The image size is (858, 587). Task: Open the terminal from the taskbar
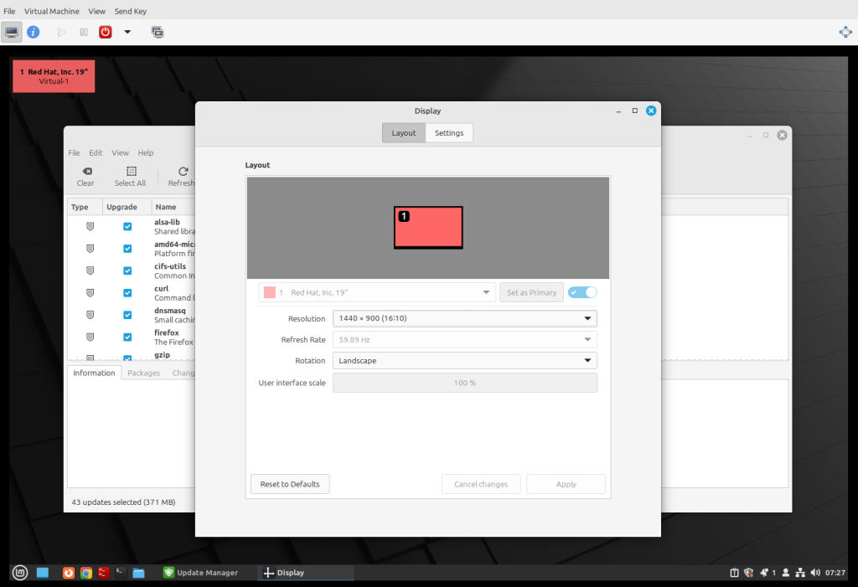(x=121, y=573)
